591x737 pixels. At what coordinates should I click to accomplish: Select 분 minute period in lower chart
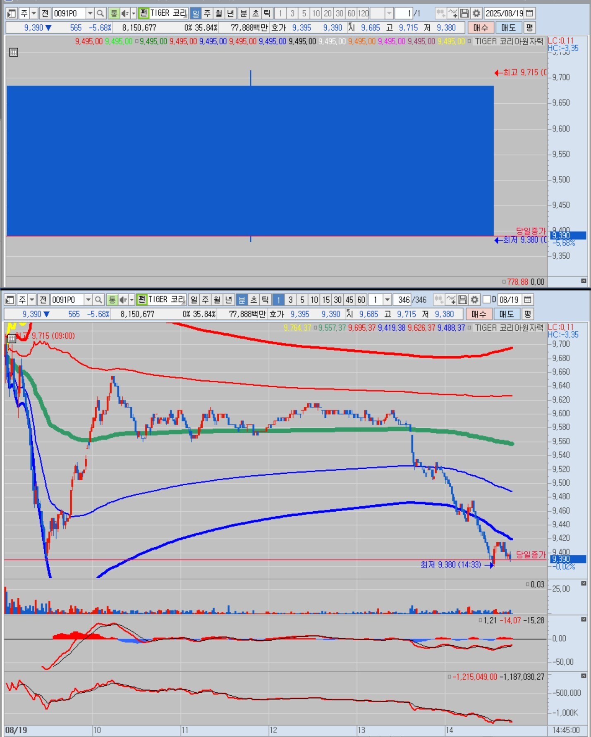(242, 300)
